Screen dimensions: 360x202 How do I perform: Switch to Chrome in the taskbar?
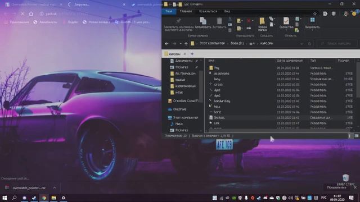click(44, 198)
